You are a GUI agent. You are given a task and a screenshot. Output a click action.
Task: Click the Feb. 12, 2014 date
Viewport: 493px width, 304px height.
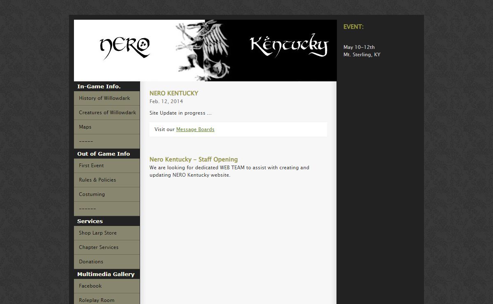click(166, 101)
